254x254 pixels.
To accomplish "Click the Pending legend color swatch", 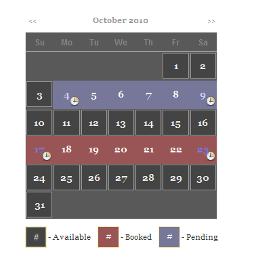I will click(169, 237).
